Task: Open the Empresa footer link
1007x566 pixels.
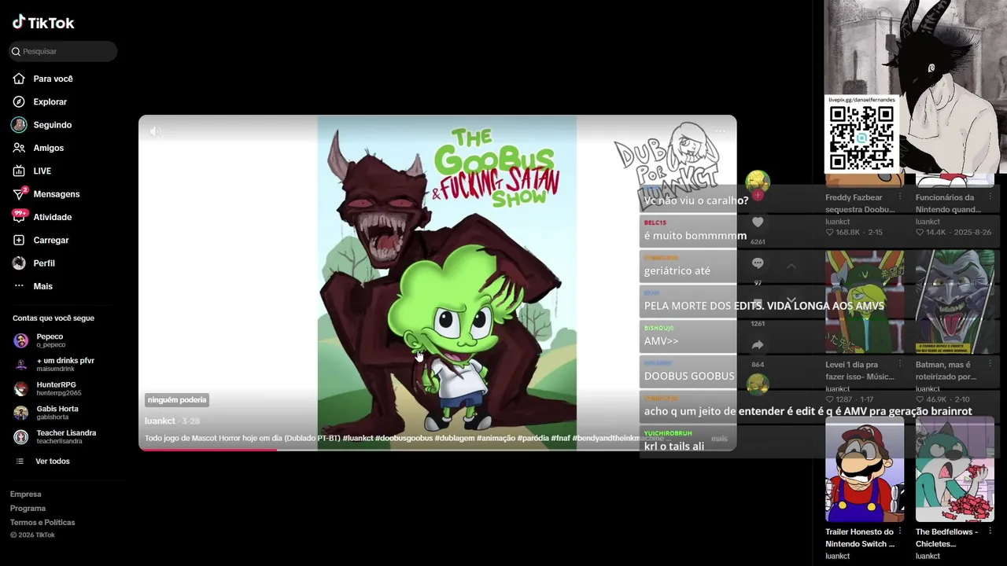Action: (x=26, y=494)
